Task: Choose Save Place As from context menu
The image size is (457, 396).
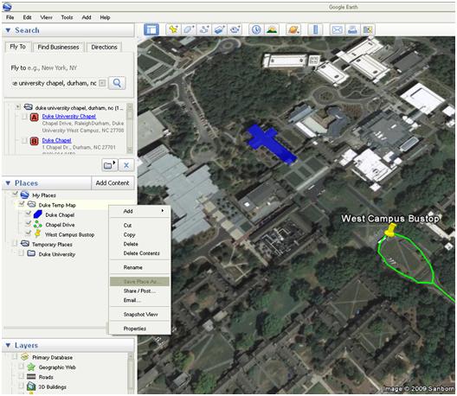Action: tap(139, 282)
